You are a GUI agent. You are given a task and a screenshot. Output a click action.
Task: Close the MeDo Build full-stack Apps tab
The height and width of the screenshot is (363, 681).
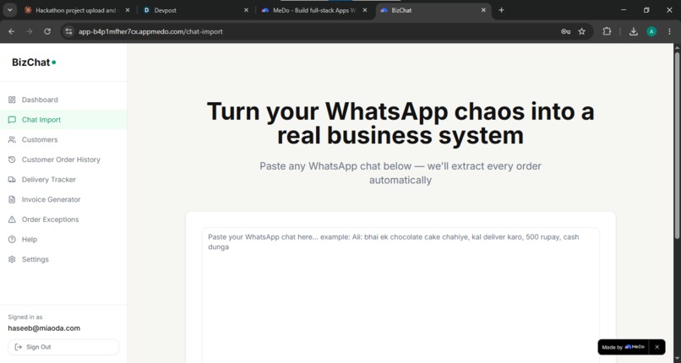[x=365, y=10]
